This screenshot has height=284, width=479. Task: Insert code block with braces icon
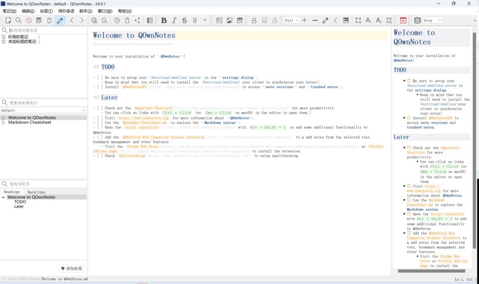click(x=195, y=21)
